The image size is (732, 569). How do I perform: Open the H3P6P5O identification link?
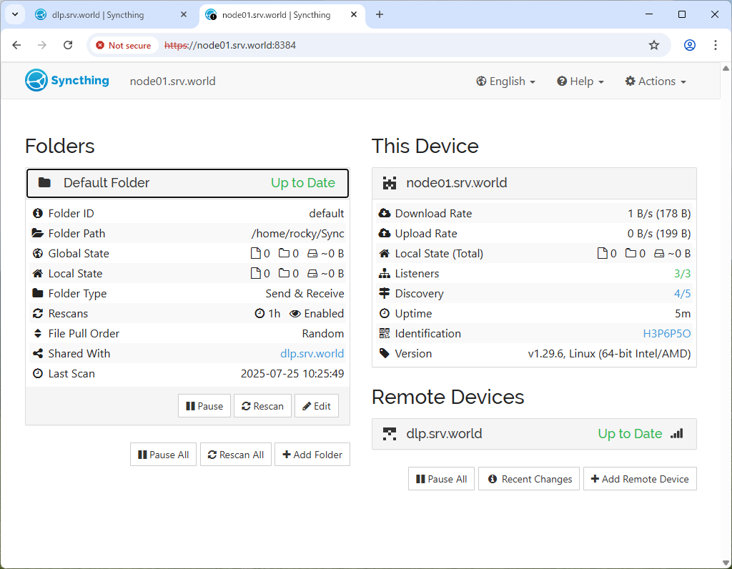tap(667, 333)
